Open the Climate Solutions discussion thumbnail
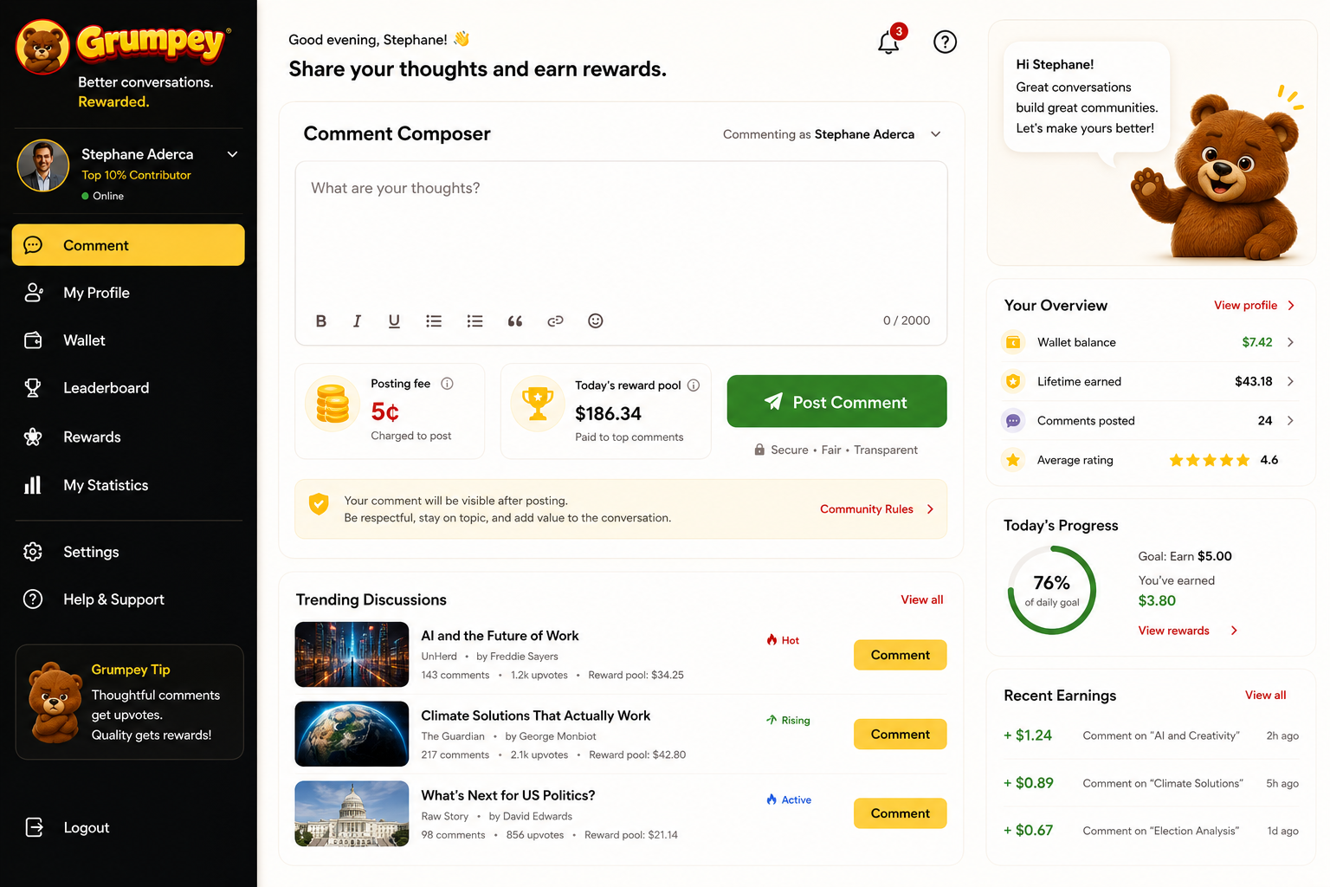The height and width of the screenshot is (887, 1330). 352,734
